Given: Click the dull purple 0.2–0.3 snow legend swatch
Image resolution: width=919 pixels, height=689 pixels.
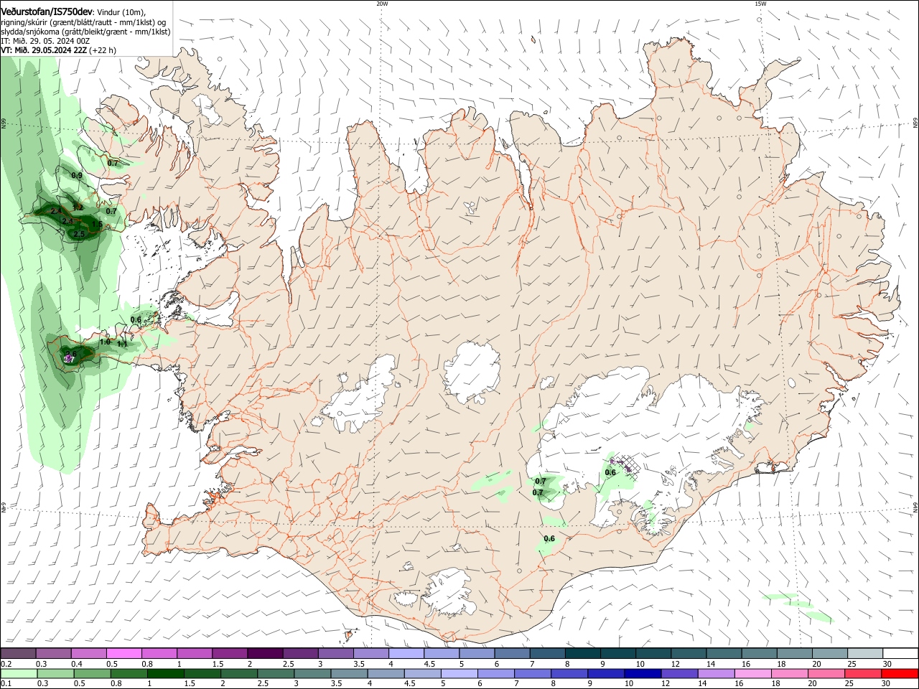Looking at the screenshot, I should (18, 654).
